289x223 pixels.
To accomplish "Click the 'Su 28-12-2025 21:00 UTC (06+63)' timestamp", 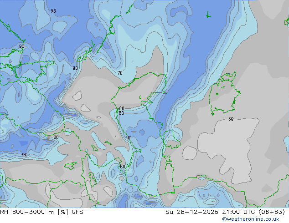I will click(225, 212).
